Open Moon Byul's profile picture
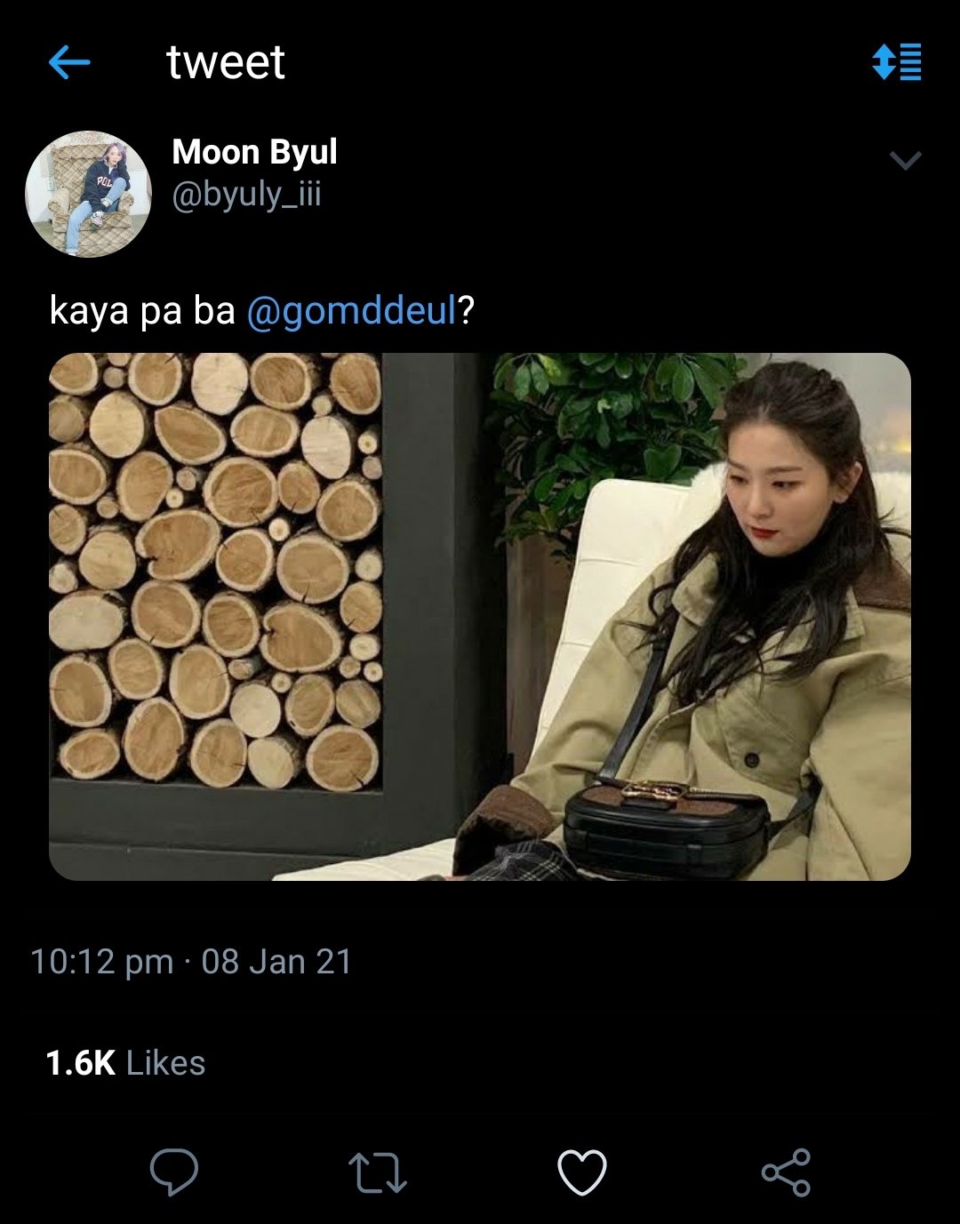The image size is (960, 1224). tap(88, 194)
